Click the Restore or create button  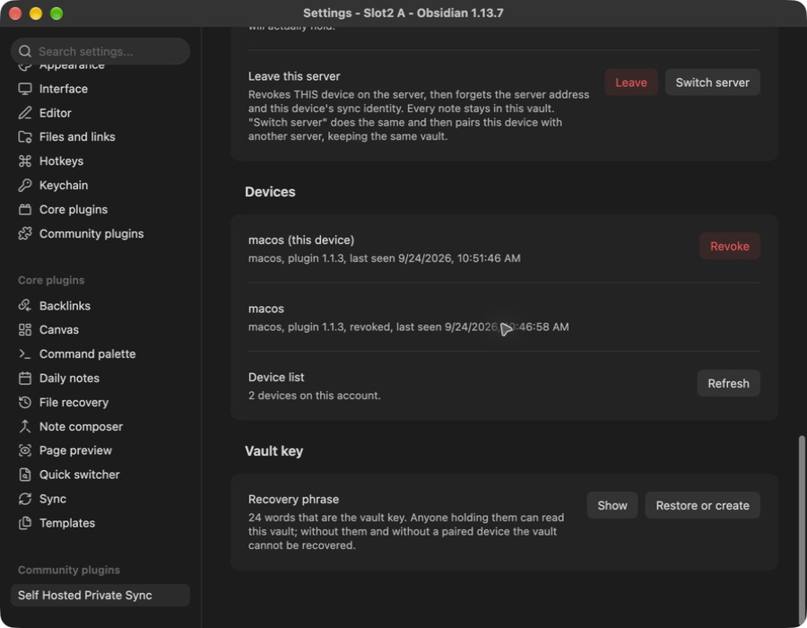tap(702, 505)
